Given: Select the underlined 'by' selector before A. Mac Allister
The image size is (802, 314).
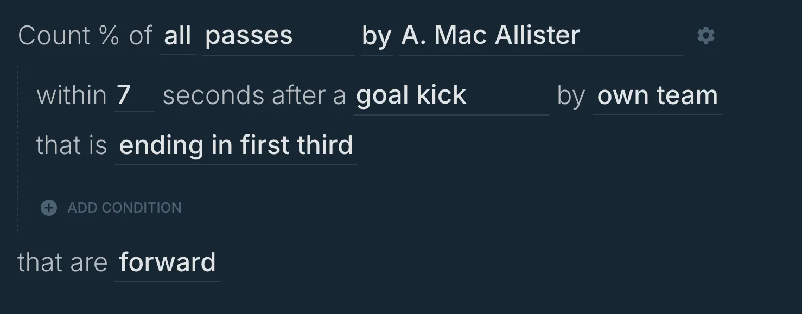Looking at the screenshot, I should [377, 37].
